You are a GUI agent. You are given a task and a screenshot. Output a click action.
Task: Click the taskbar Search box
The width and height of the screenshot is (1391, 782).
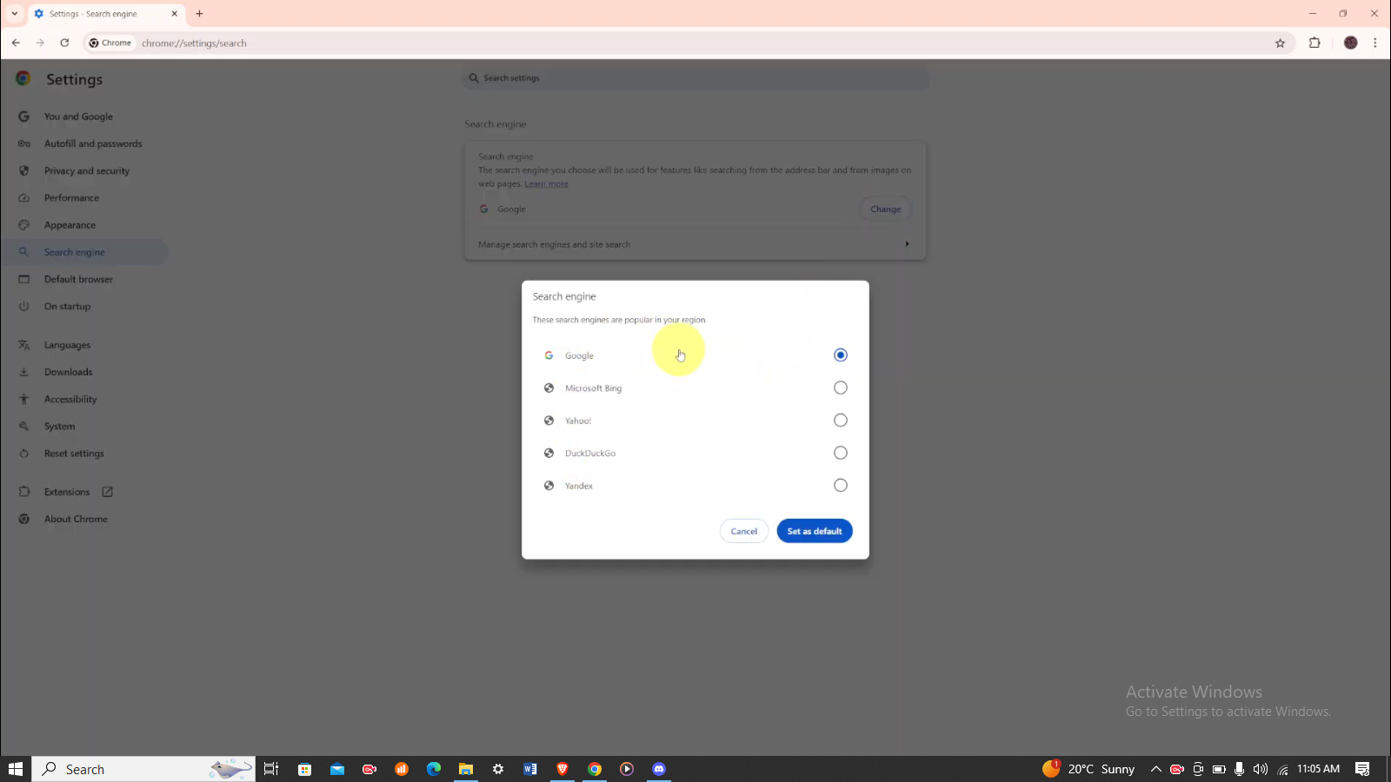[x=143, y=769]
